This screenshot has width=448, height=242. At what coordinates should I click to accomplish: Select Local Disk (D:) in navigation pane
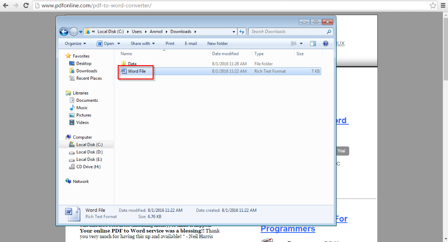[x=89, y=152]
